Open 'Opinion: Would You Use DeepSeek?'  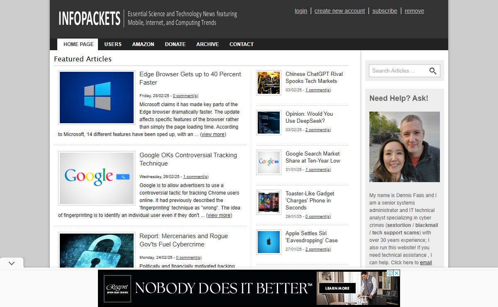coord(309,117)
